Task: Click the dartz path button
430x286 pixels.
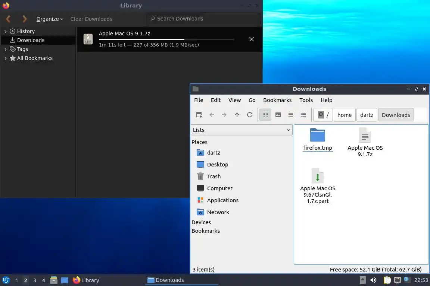Action: (x=367, y=115)
